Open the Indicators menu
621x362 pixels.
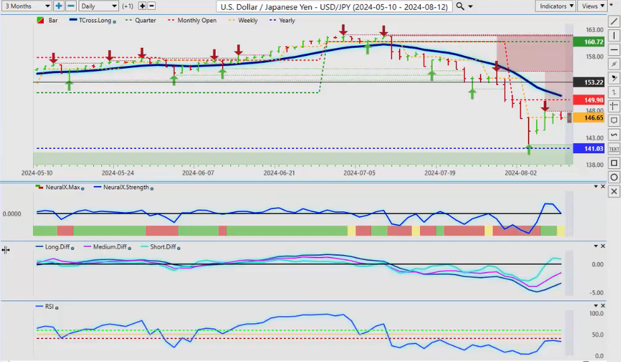(x=556, y=6)
